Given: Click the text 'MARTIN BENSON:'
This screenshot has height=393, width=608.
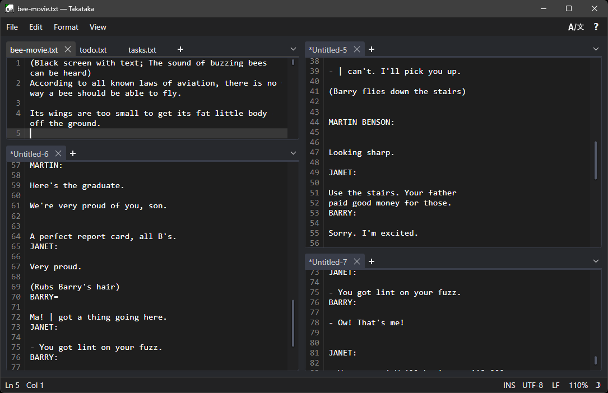Looking at the screenshot, I should (x=361, y=123).
